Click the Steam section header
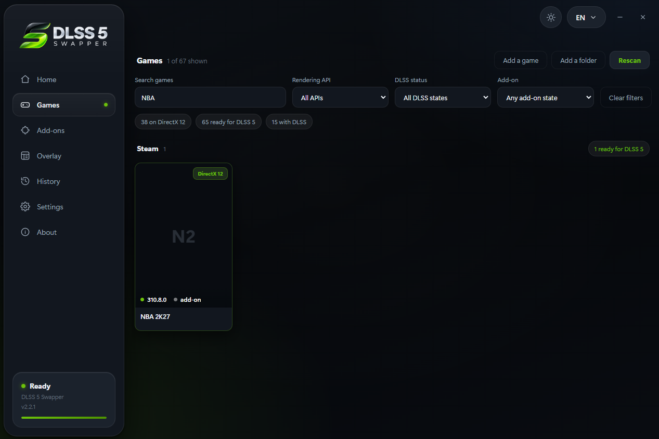Screen dimensions: 659x439 pyautogui.click(x=148, y=149)
